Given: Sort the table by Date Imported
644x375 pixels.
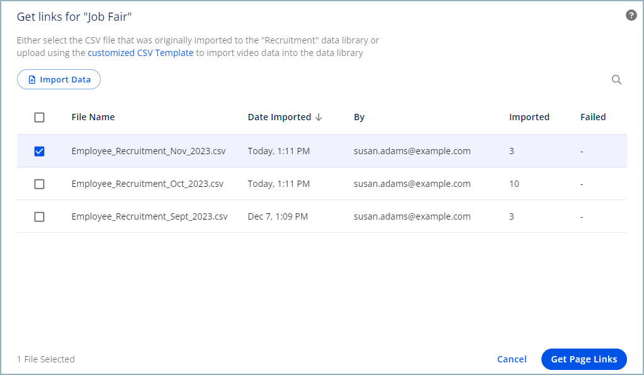Looking at the screenshot, I should pyautogui.click(x=280, y=117).
